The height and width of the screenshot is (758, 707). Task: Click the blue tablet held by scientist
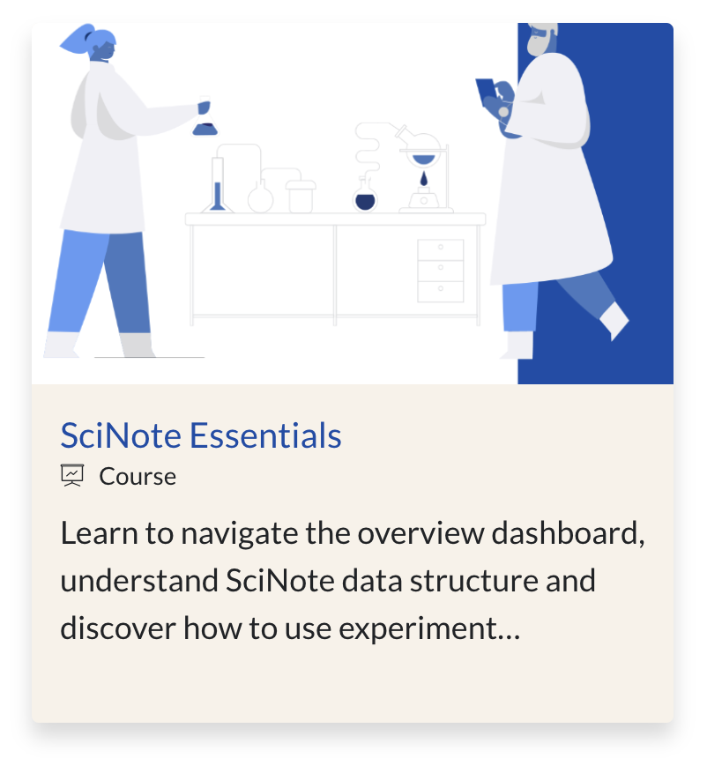[x=486, y=93]
